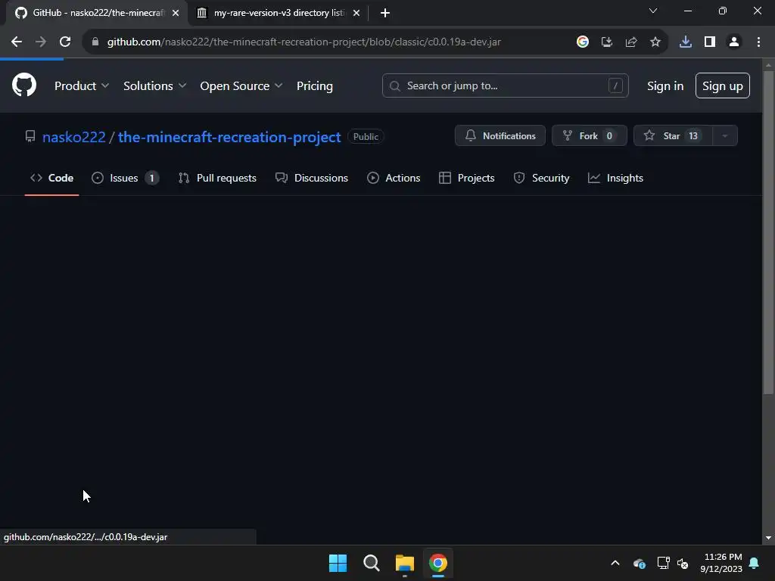
Task: Open the Code tab
Action: click(52, 178)
